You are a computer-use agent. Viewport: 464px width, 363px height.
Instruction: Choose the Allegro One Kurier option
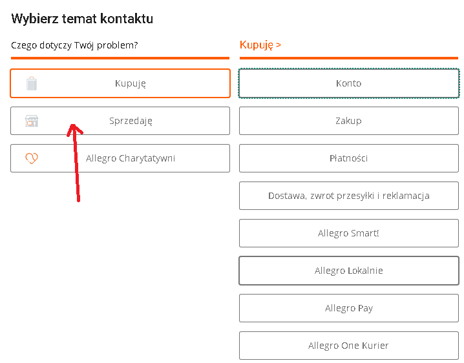coord(349,346)
